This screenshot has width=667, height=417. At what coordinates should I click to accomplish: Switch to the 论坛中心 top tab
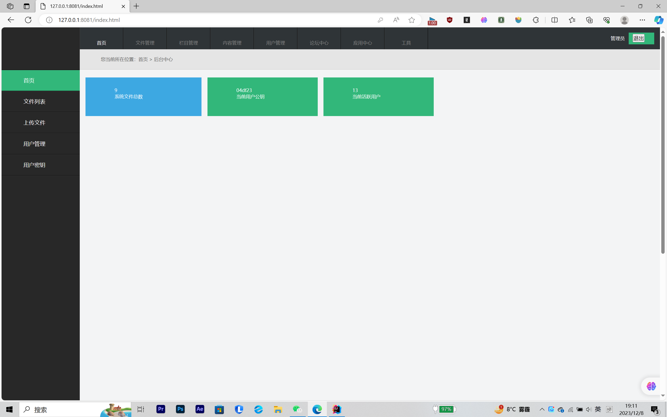click(x=319, y=43)
